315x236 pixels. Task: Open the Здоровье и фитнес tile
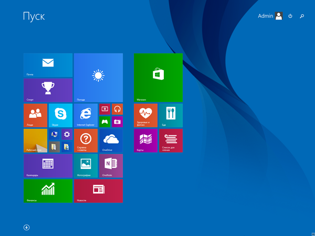point(145,115)
